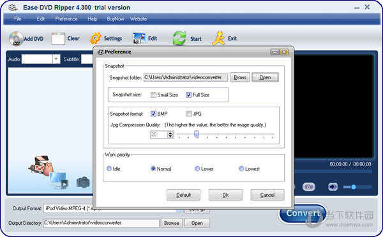
Task: Click the Jpg quality spinner arrows
Action: pyautogui.click(x=170, y=134)
